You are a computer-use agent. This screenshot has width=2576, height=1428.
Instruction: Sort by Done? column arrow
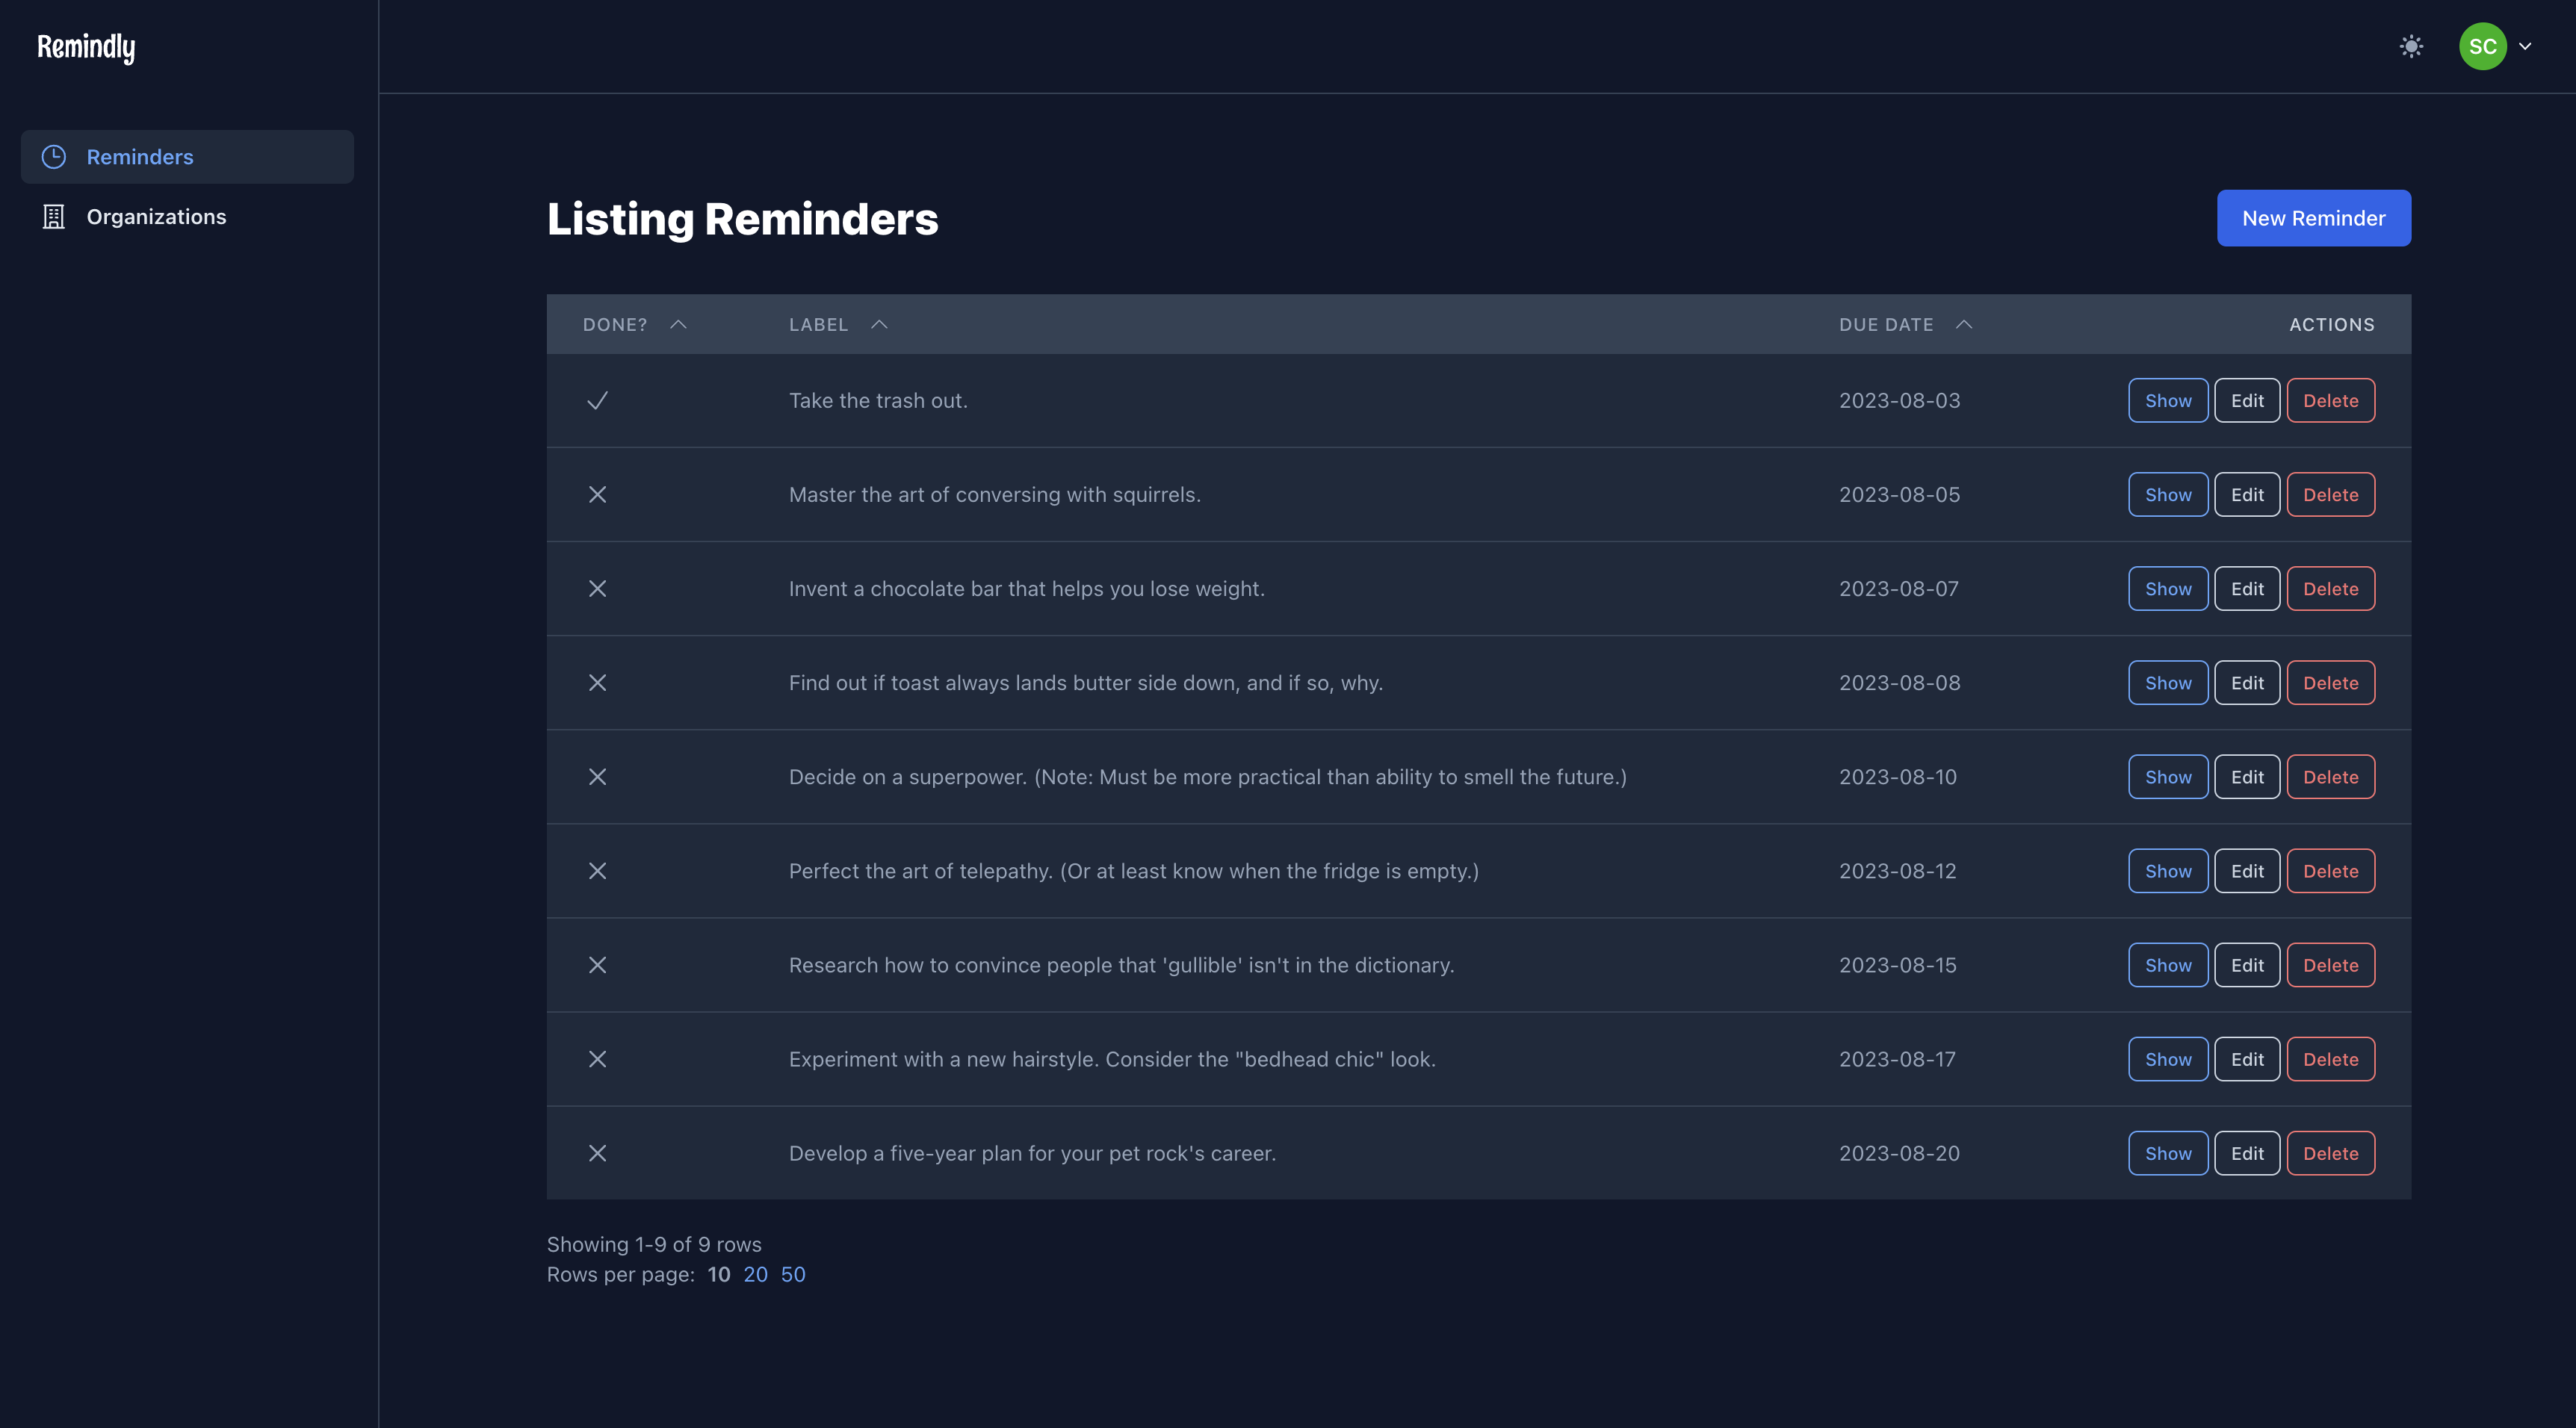point(678,325)
